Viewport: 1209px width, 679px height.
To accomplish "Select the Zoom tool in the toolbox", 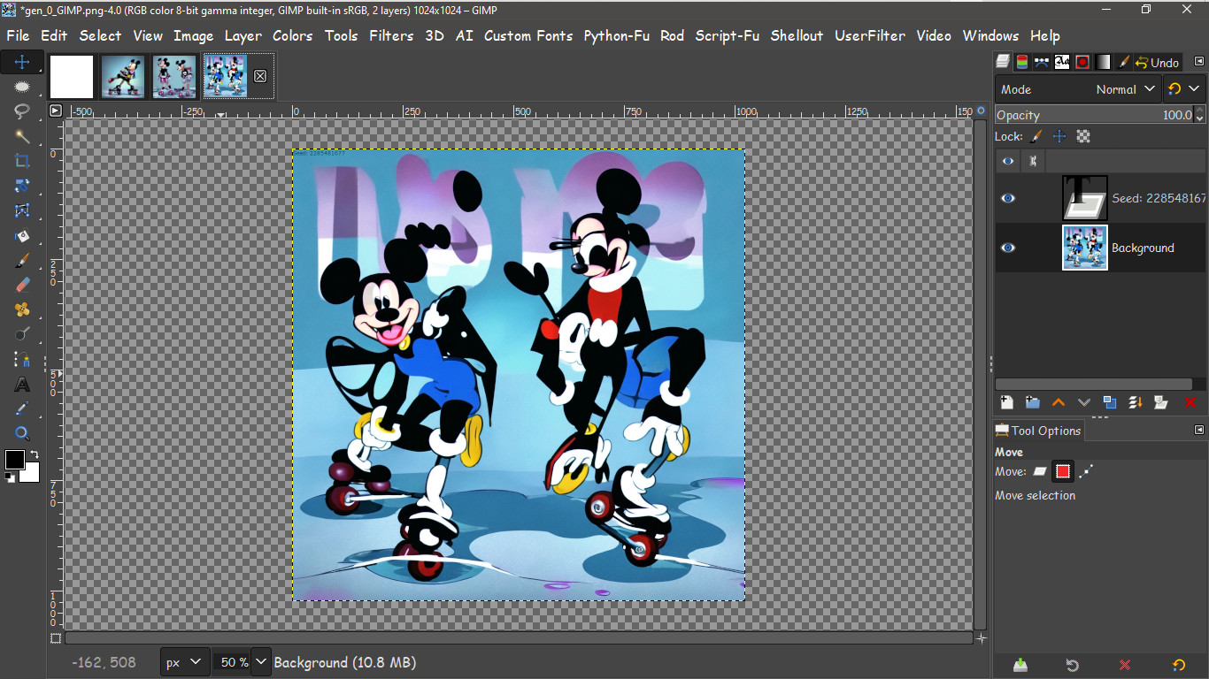I will click(21, 433).
